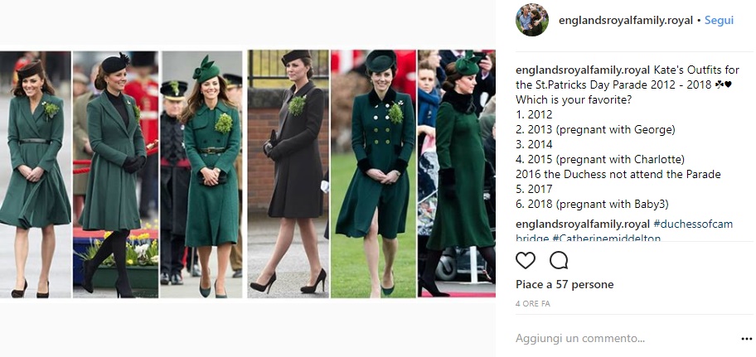Select the 2015 dark coat photo

pyautogui.click(x=288, y=174)
